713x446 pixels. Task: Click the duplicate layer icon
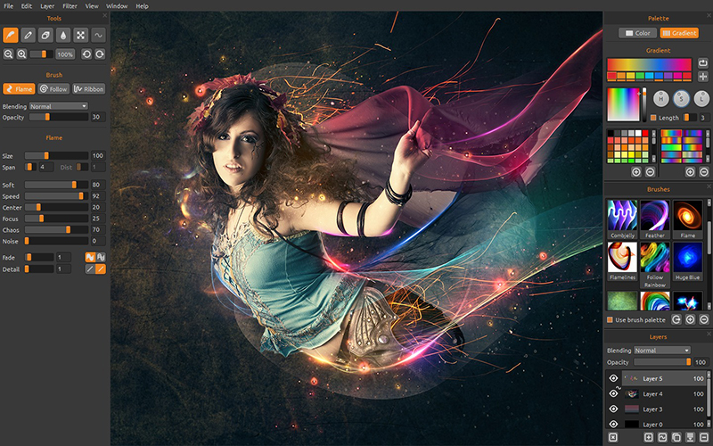pos(676,437)
